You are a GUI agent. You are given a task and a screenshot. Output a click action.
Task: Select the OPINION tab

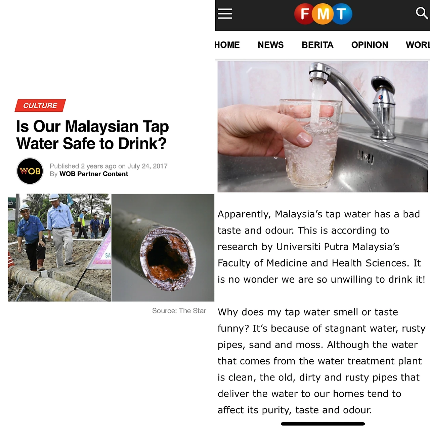pyautogui.click(x=370, y=45)
